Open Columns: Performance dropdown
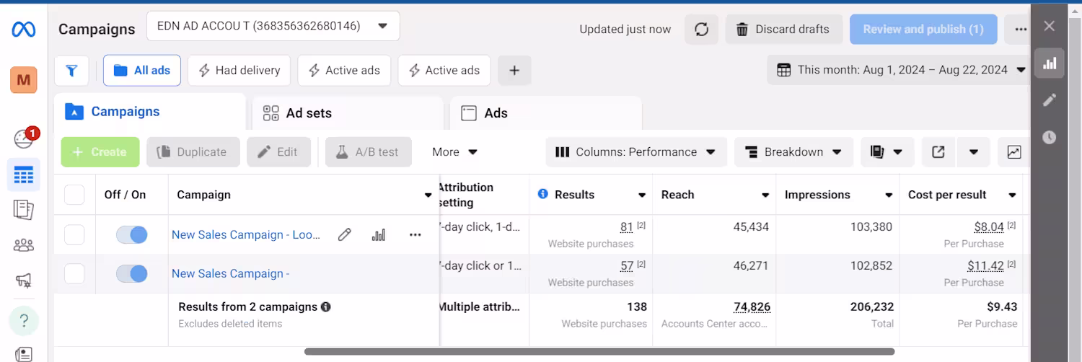The height and width of the screenshot is (362, 1082). 635,152
